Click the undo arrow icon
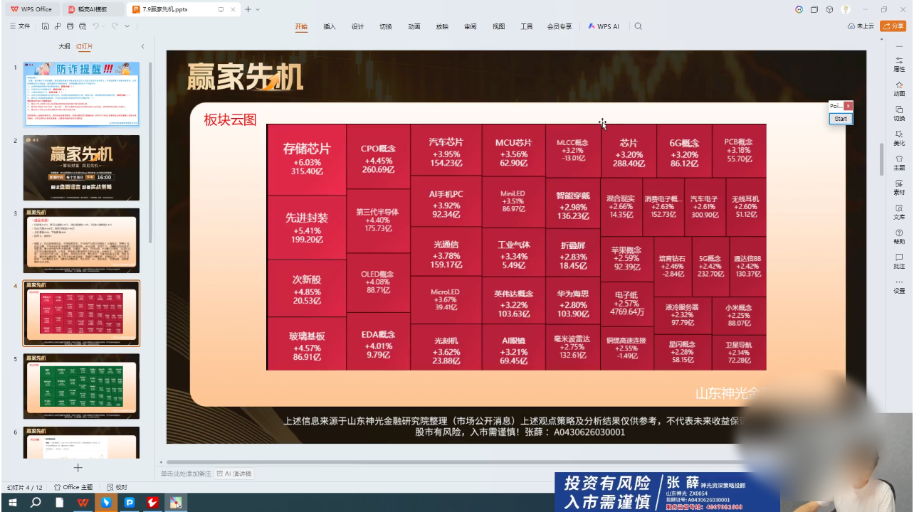Screen dimensions: 914x512 pos(95,26)
